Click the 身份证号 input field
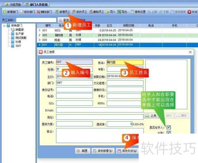 point(74,90)
